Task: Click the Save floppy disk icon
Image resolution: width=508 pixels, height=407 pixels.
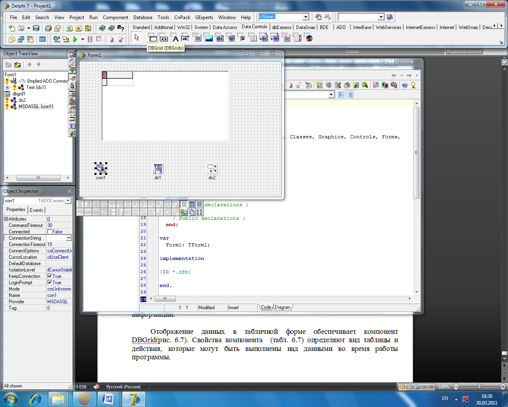Action: [36, 28]
